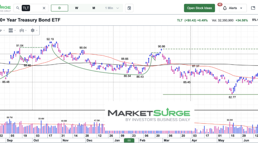This screenshot has width=258, height=143.
Task: Click the 59.4M volume label
Action: click(41, 118)
